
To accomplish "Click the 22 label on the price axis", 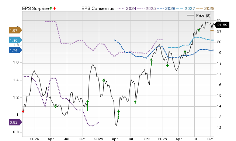I will click(219, 20).
